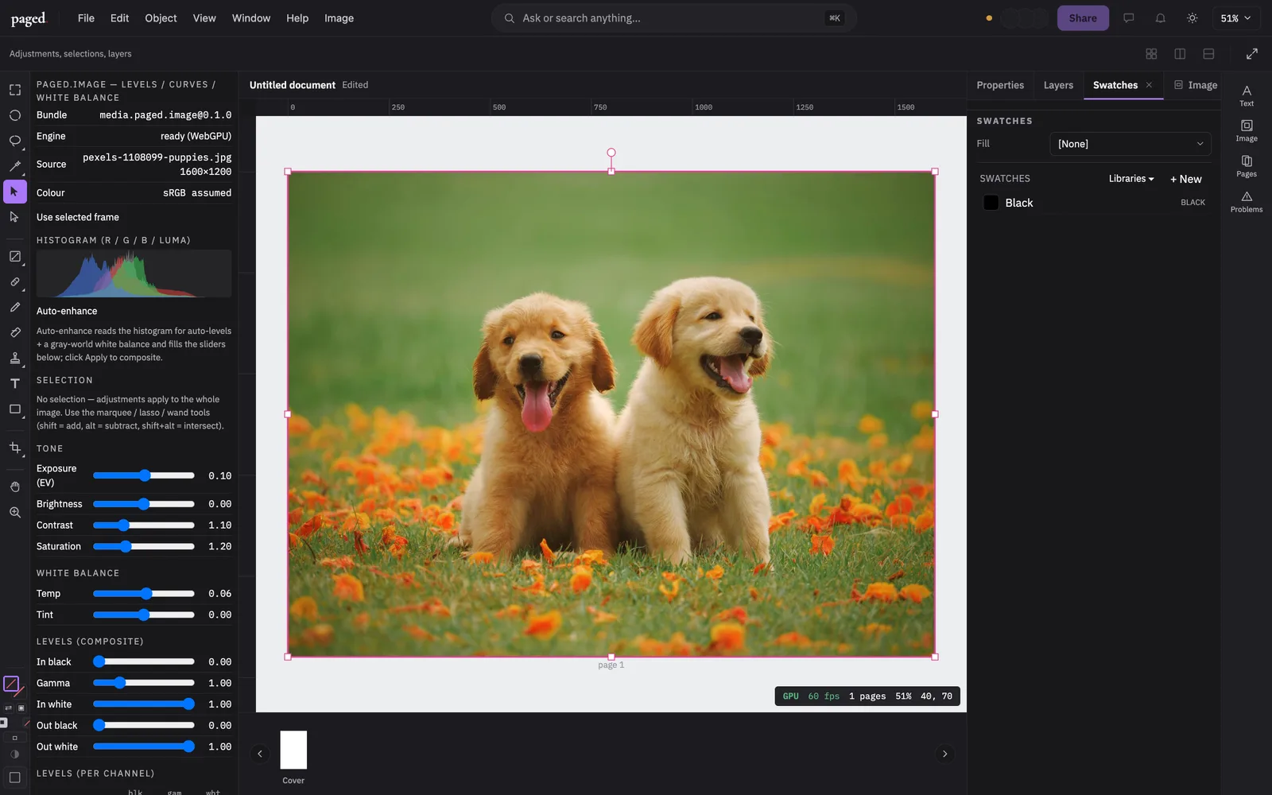Switch to the Layers tab
The width and height of the screenshot is (1272, 795).
(x=1058, y=85)
